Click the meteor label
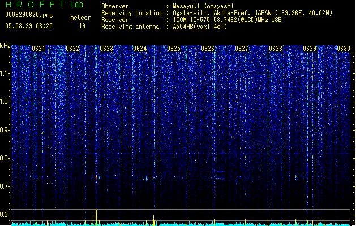 click(x=80, y=18)
